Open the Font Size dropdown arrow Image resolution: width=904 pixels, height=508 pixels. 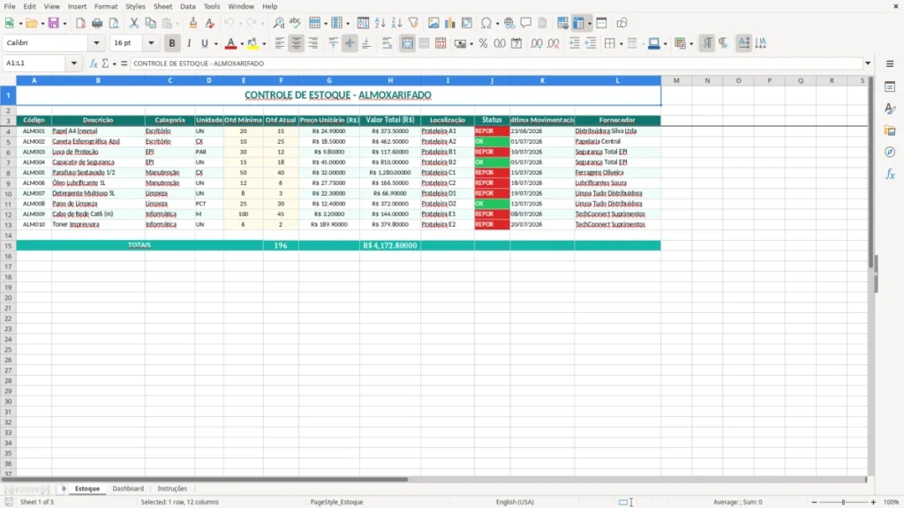(x=151, y=43)
